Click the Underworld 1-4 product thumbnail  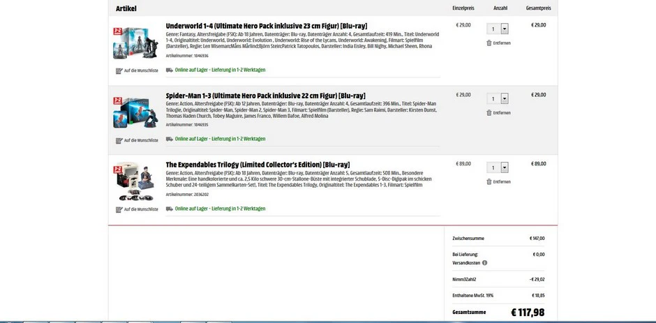click(x=135, y=43)
